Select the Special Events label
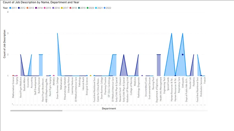234x131 pixels. coord(168,84)
